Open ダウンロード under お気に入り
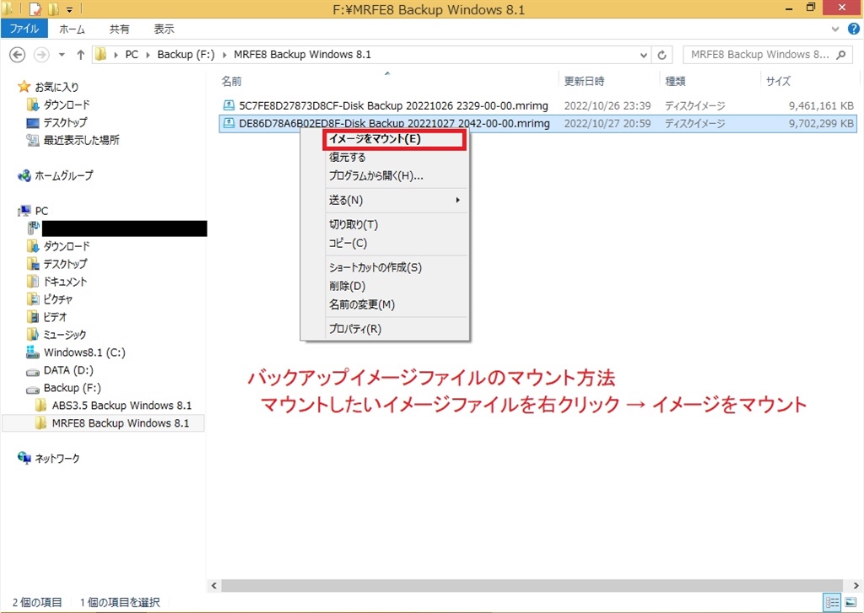Image resolution: width=864 pixels, height=613 pixels. 66,105
